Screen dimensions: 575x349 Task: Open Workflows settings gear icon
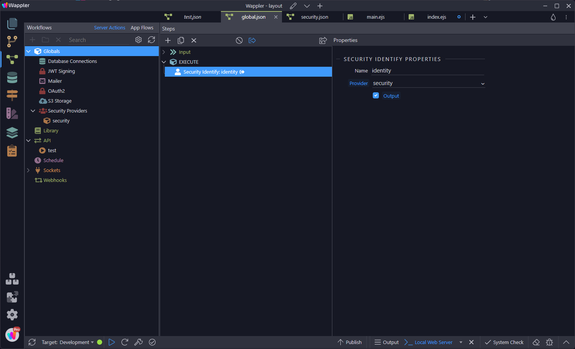click(x=139, y=40)
